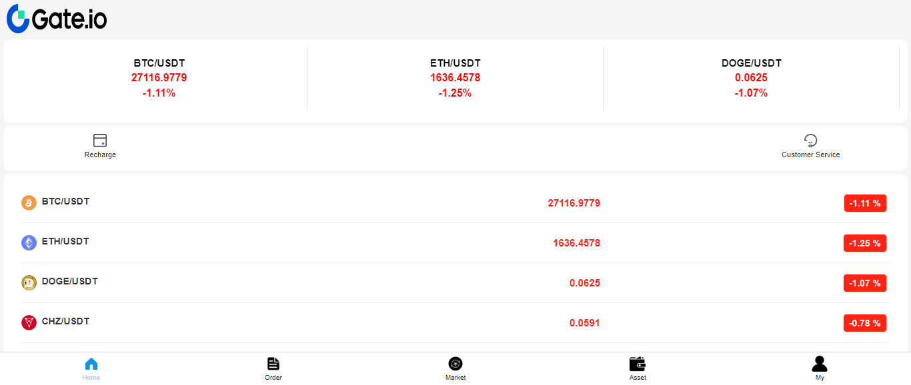Open the Order tab

coord(273,368)
